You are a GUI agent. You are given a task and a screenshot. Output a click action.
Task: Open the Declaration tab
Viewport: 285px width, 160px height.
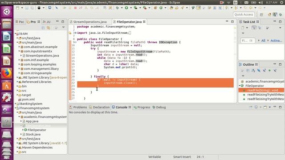tap(99, 107)
